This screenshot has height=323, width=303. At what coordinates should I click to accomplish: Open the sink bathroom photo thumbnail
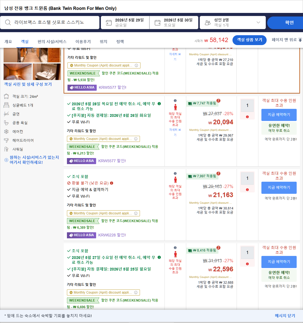tap(47, 72)
